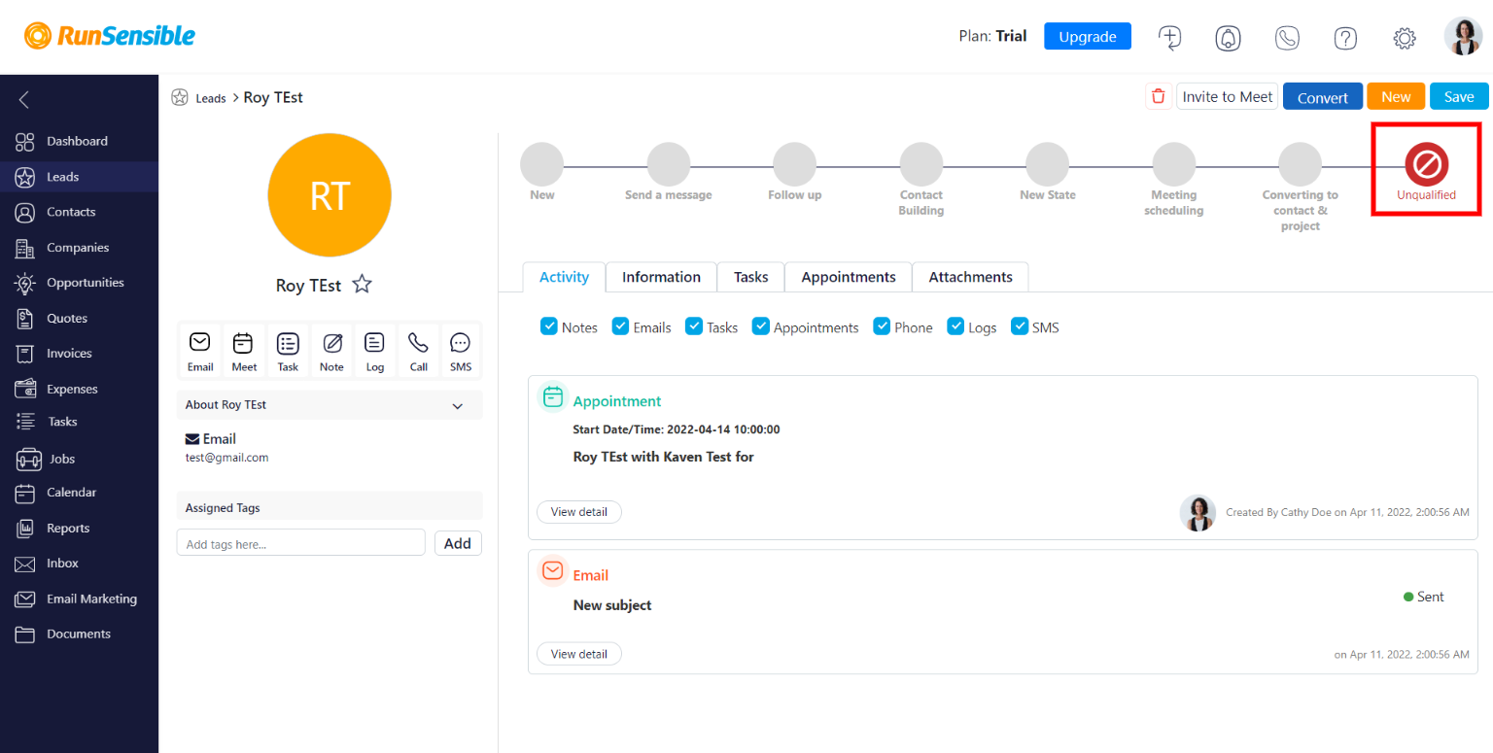Click Invite to Meet button
This screenshot has height=753, width=1493.
click(1228, 96)
